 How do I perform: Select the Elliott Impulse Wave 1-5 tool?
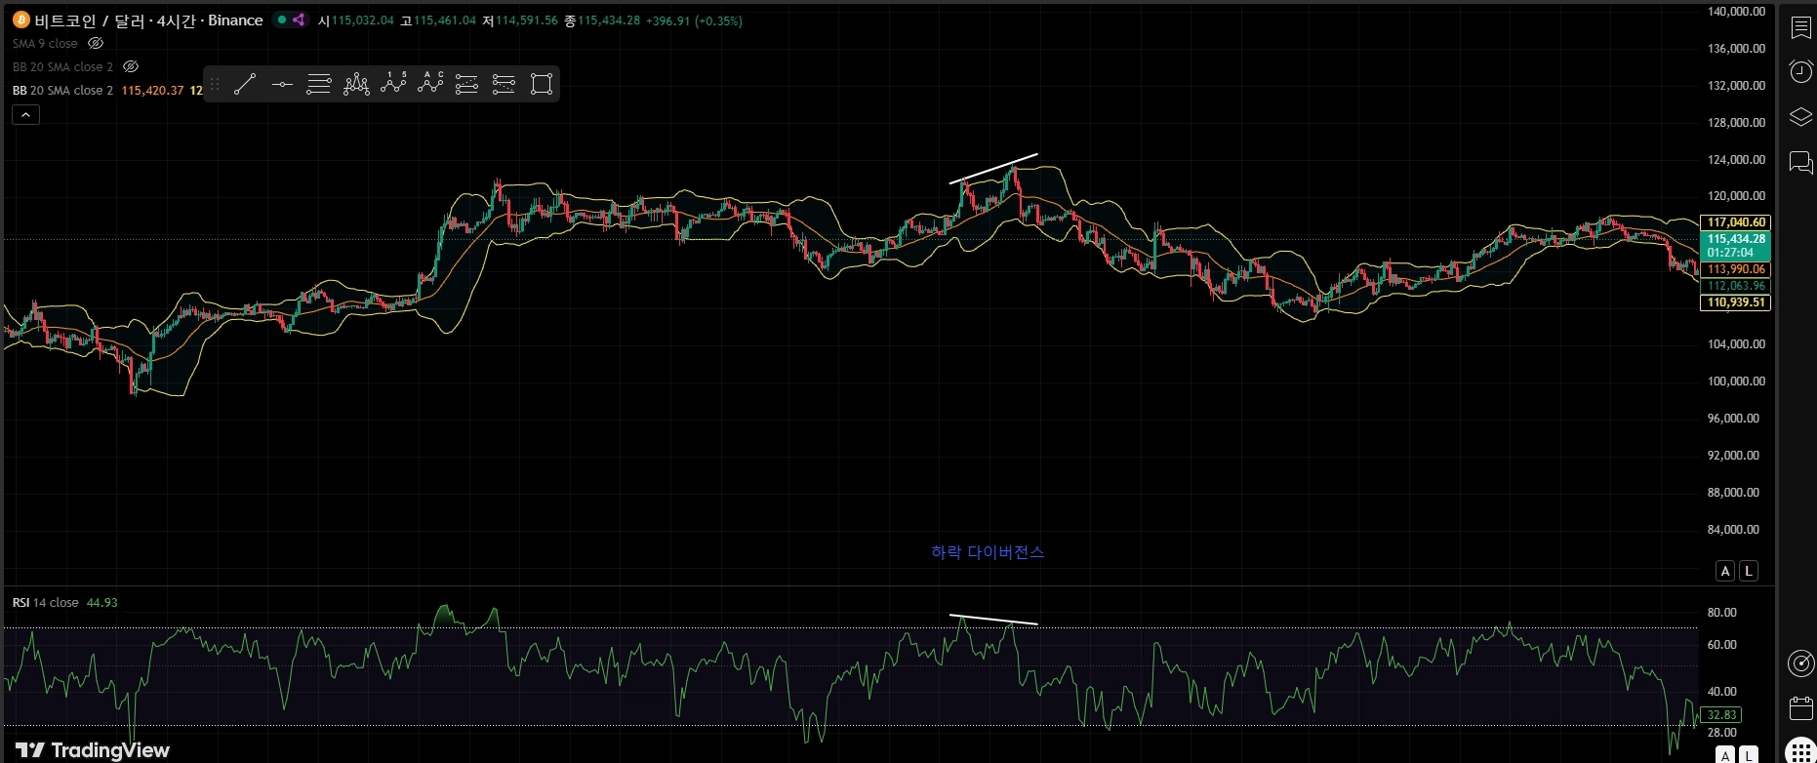click(x=393, y=84)
